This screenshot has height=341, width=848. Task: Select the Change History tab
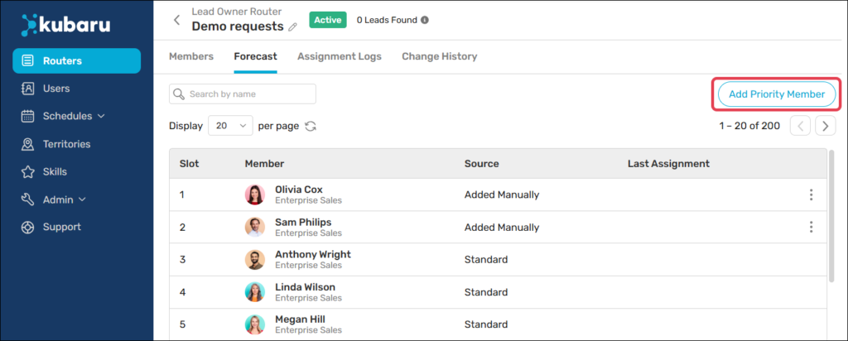(x=439, y=56)
